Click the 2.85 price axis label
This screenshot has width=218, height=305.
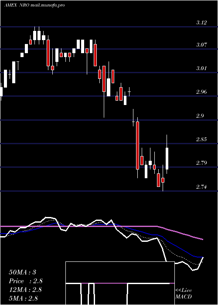(201, 139)
